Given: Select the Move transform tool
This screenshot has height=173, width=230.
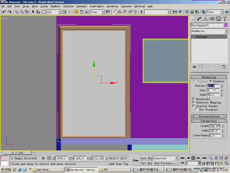Looking at the screenshot, I should (x=77, y=12).
